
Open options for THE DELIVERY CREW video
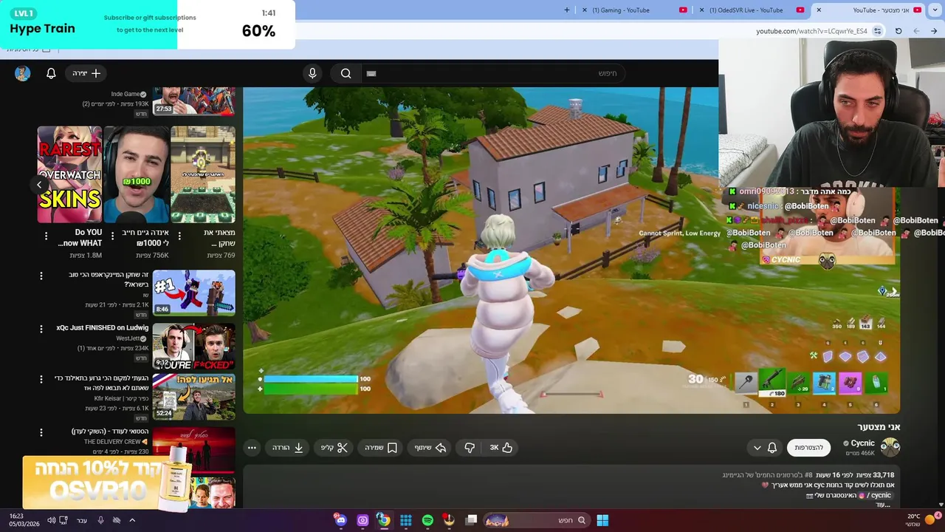pyautogui.click(x=41, y=432)
